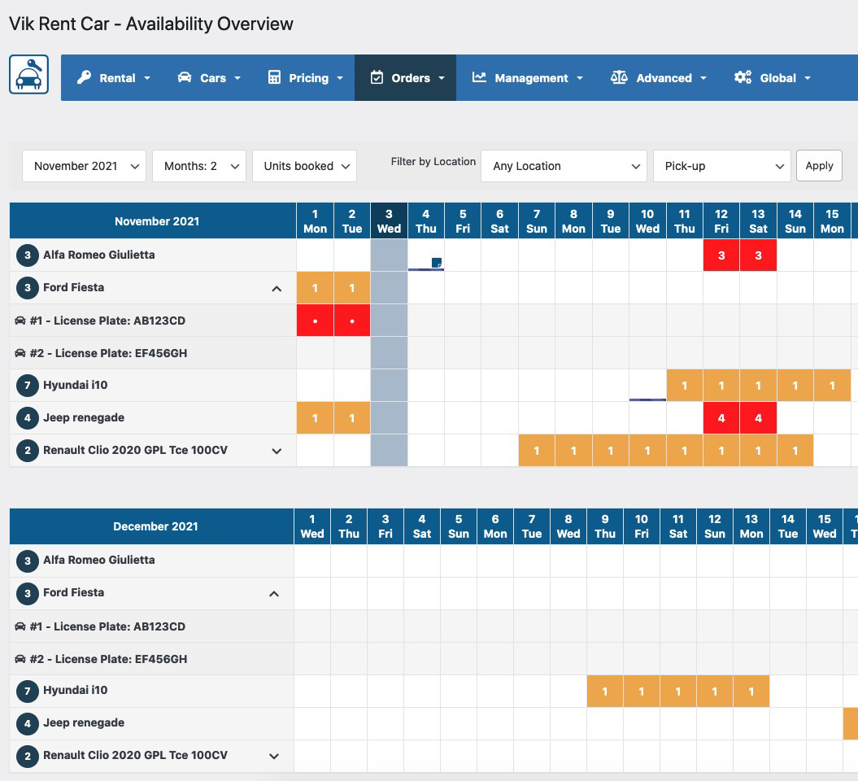The height and width of the screenshot is (781, 858).
Task: Click the calculator icon next to Pricing
Action: tap(274, 78)
